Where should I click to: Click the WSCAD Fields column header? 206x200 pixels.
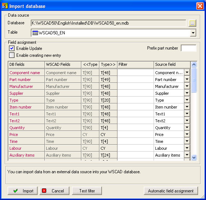click(63, 65)
